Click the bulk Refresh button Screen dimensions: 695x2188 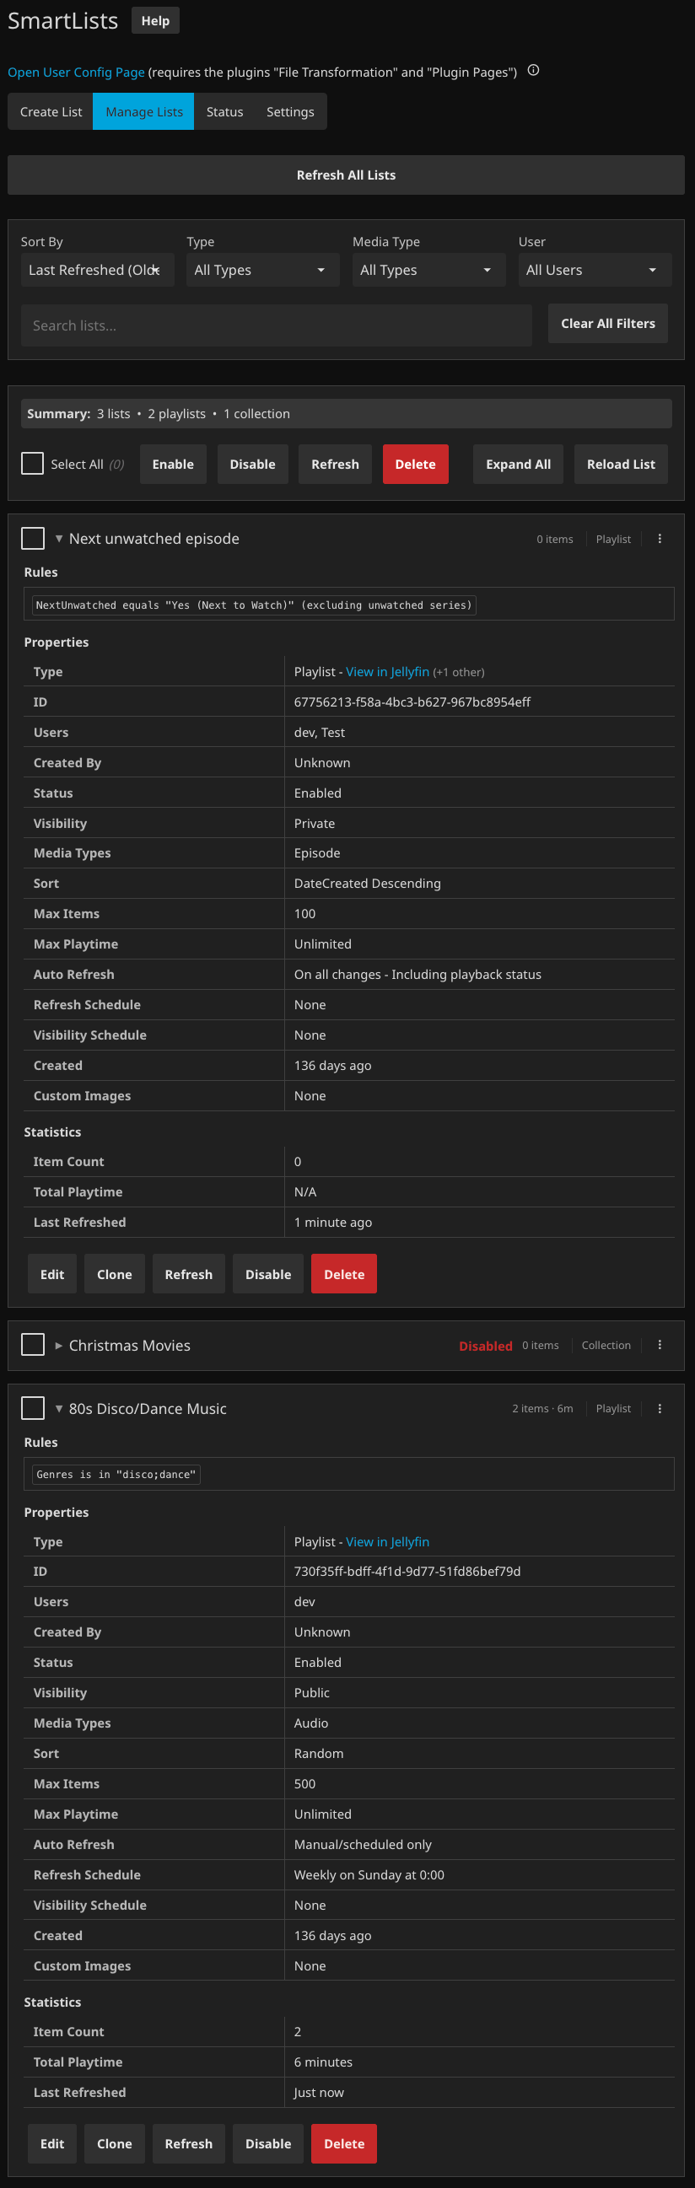point(335,464)
